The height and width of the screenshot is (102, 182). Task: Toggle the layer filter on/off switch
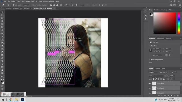[x=175, y=72]
